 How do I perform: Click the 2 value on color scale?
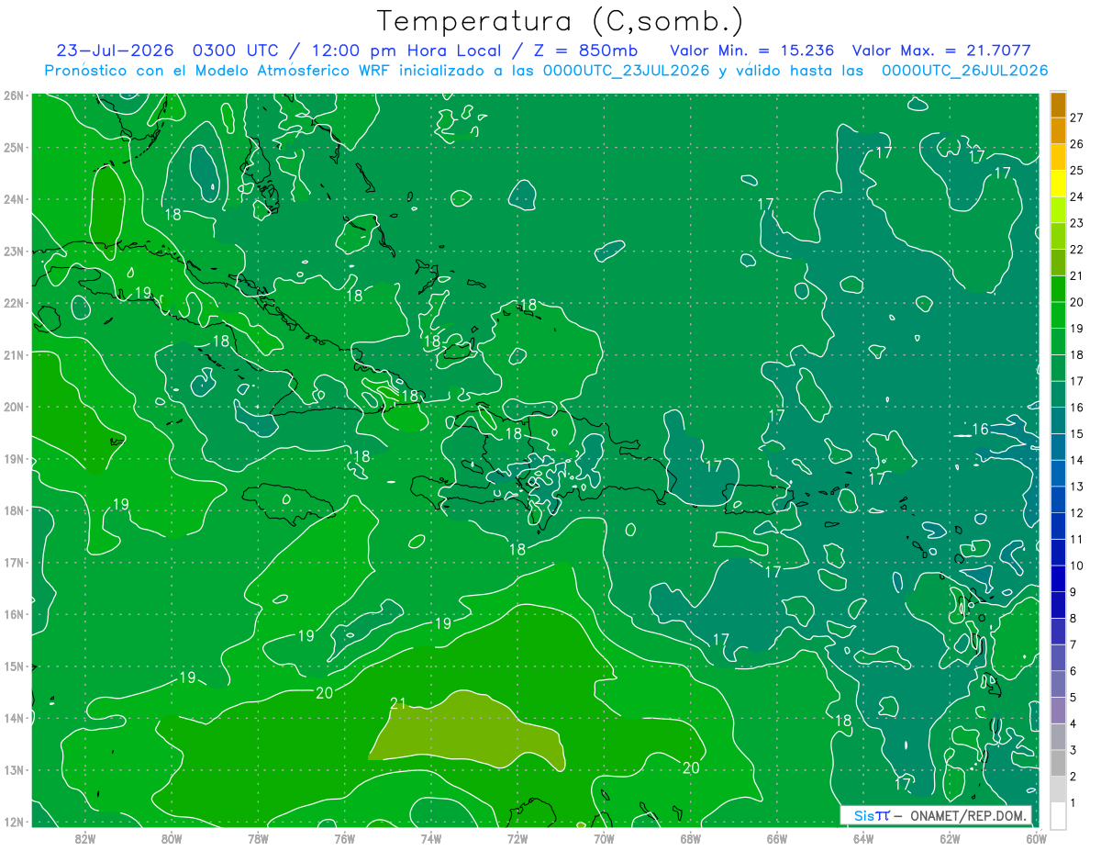[x=1073, y=777]
